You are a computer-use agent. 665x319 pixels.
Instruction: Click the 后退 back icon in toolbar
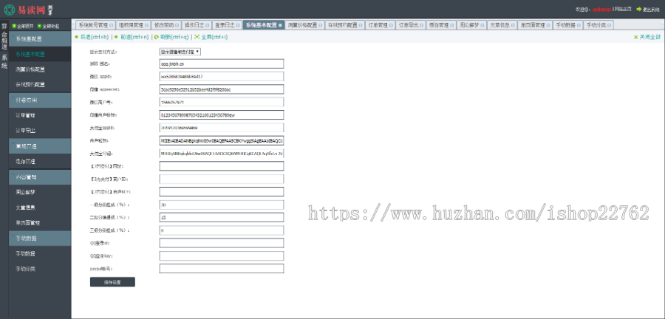(77, 36)
